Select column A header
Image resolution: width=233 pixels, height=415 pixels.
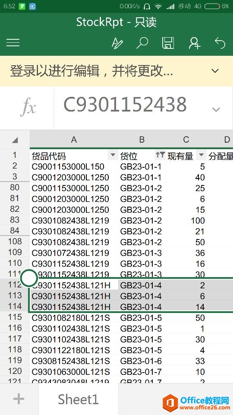[x=74, y=140]
